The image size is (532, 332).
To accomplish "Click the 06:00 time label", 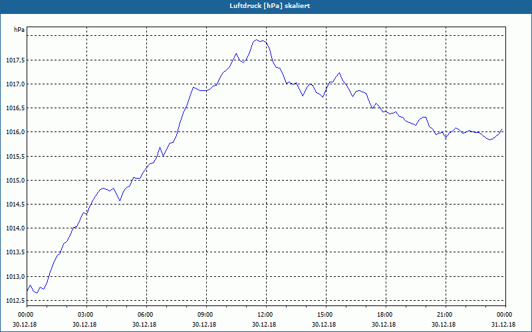I will click(x=144, y=315).
